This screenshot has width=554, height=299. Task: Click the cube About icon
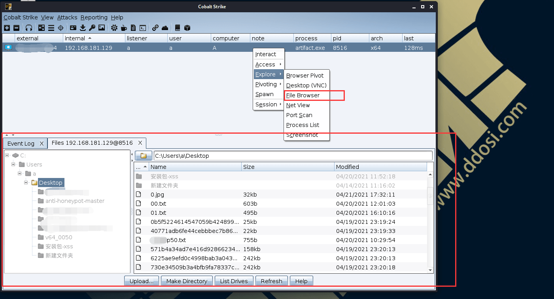coord(187,28)
